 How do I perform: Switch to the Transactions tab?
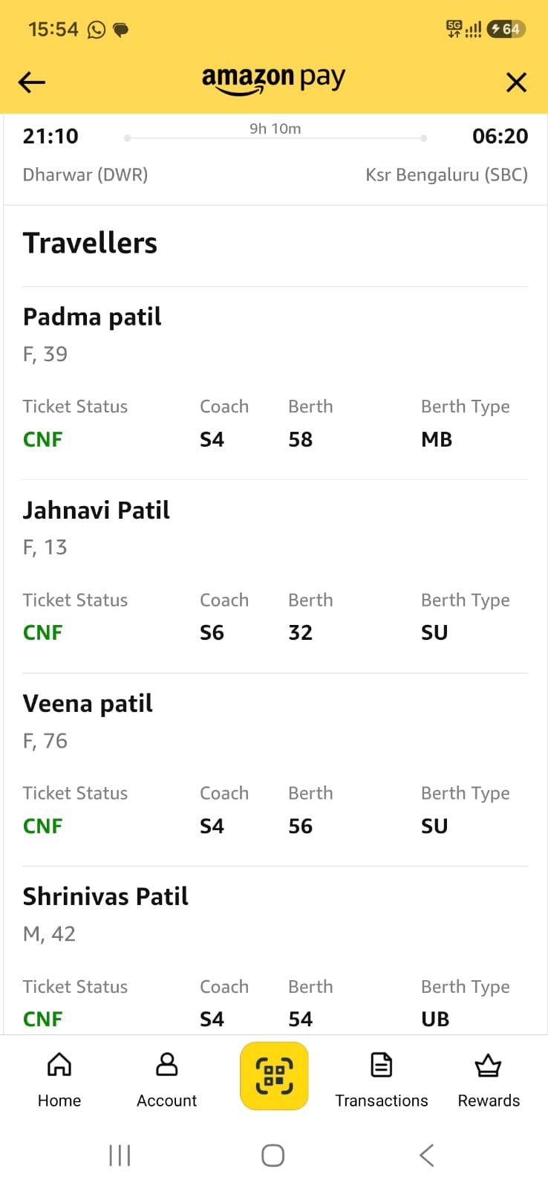tap(381, 1080)
